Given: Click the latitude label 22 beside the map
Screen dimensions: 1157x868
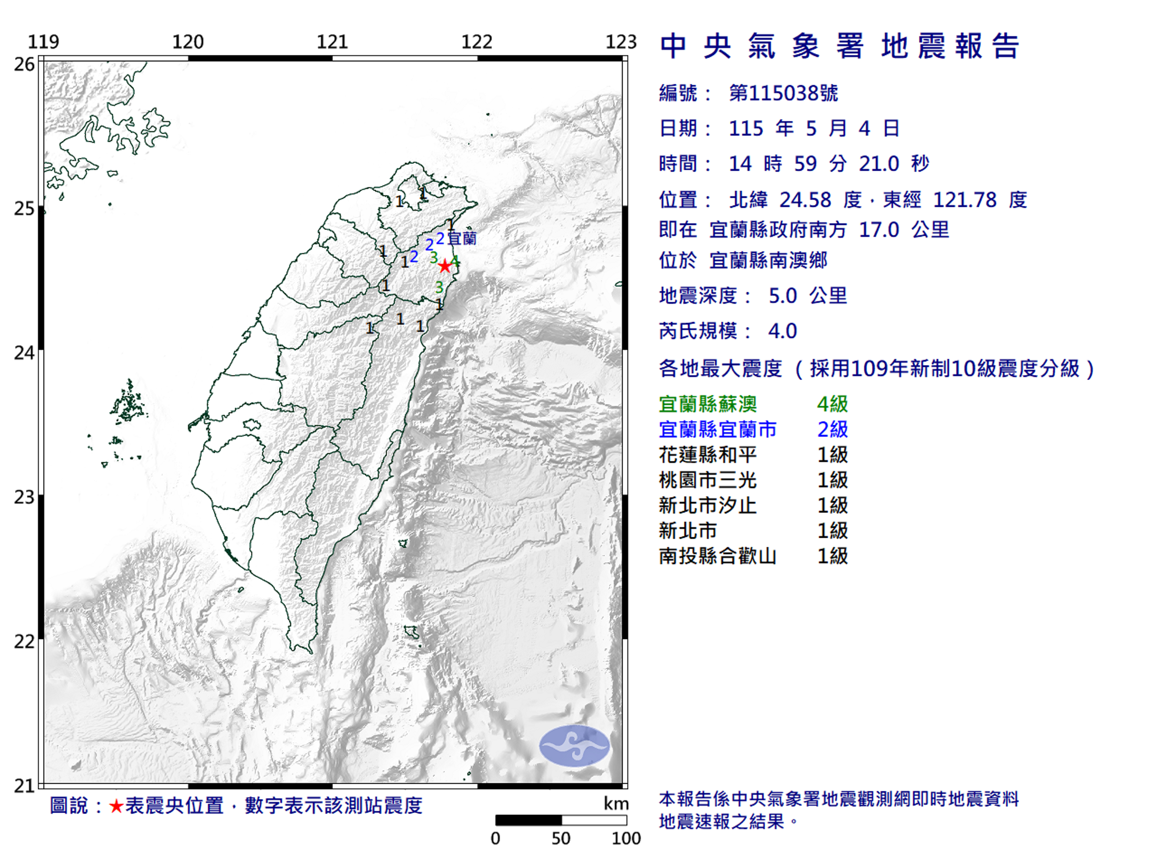Looking at the screenshot, I should coord(24,641).
